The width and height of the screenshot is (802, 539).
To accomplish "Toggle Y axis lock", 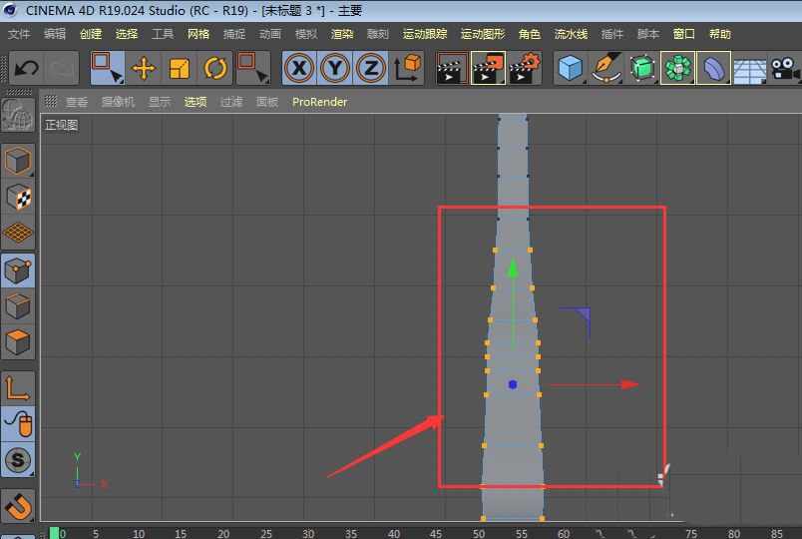I will tap(335, 68).
